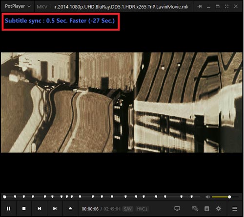
Task: Click the HVC1 codec label
Action: [142, 209]
